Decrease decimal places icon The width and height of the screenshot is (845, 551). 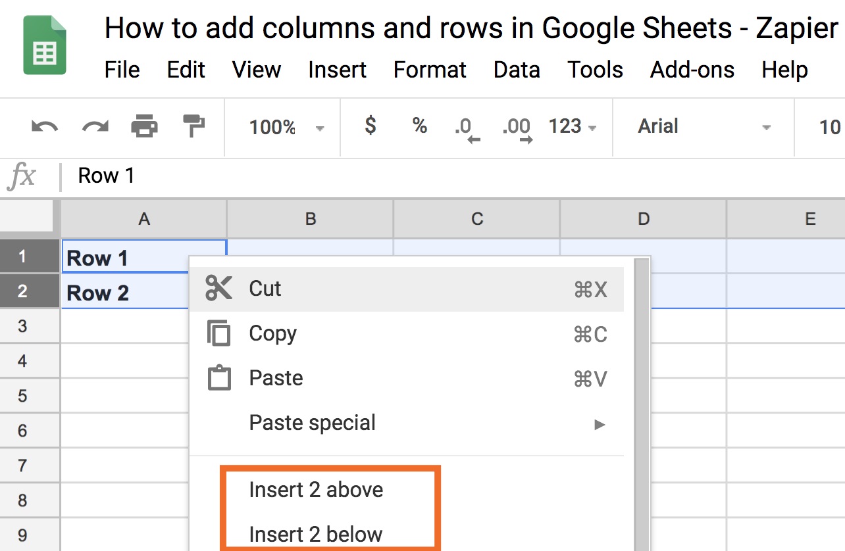tap(467, 128)
